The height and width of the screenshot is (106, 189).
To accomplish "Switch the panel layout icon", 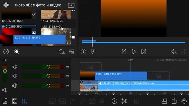I will [164, 101].
